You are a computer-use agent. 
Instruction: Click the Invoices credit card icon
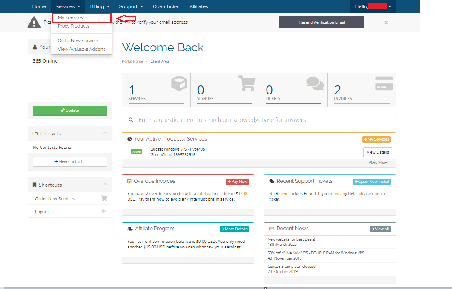pos(384,84)
